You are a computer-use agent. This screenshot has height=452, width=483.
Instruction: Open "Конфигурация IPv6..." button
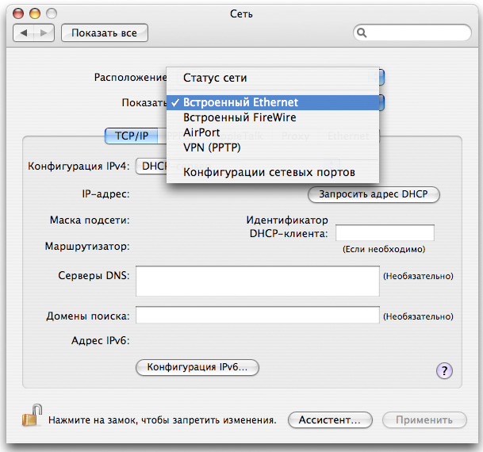pos(197,368)
